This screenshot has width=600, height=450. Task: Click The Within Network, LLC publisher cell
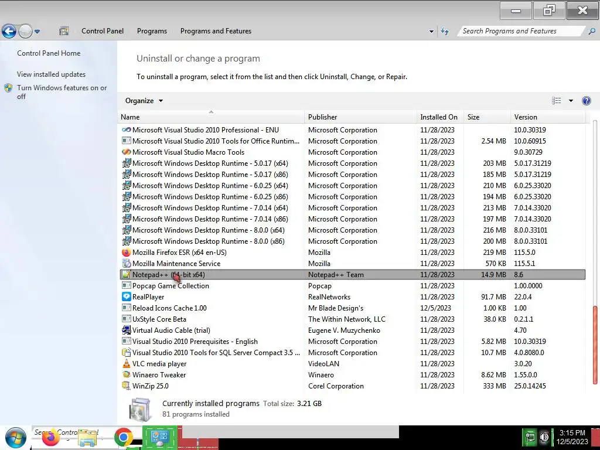pyautogui.click(x=347, y=319)
